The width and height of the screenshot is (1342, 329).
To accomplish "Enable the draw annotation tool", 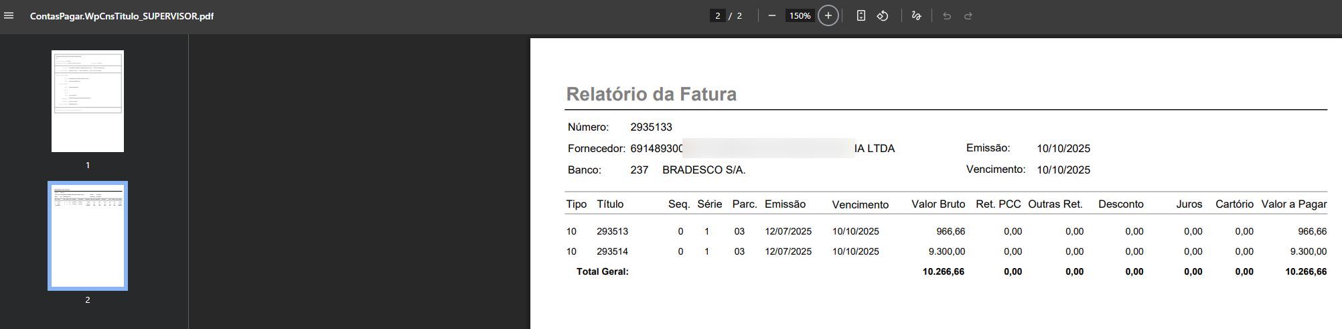I will pyautogui.click(x=917, y=15).
